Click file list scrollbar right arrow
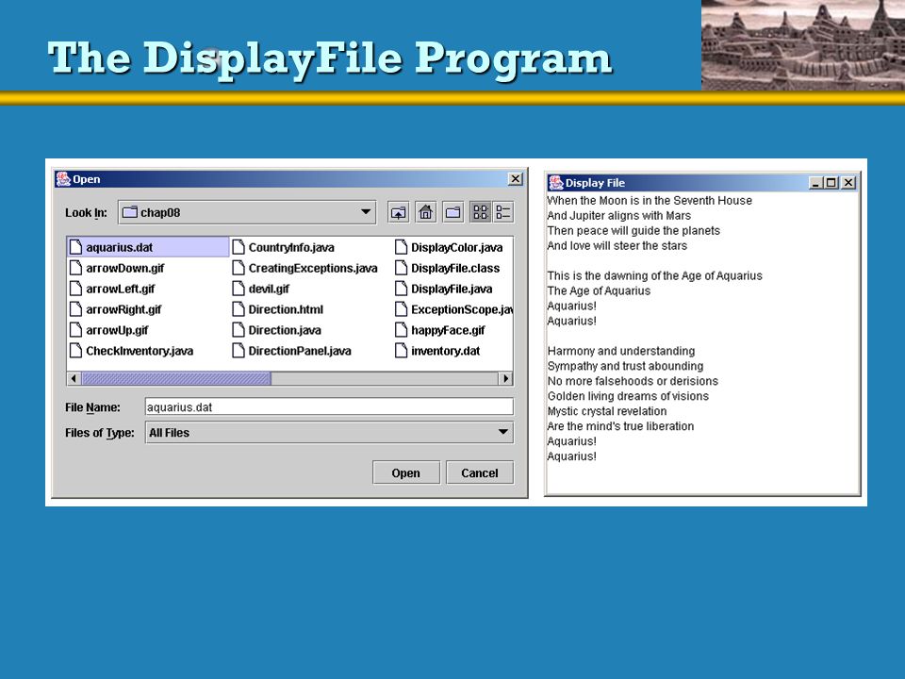The image size is (905, 679). coord(505,379)
